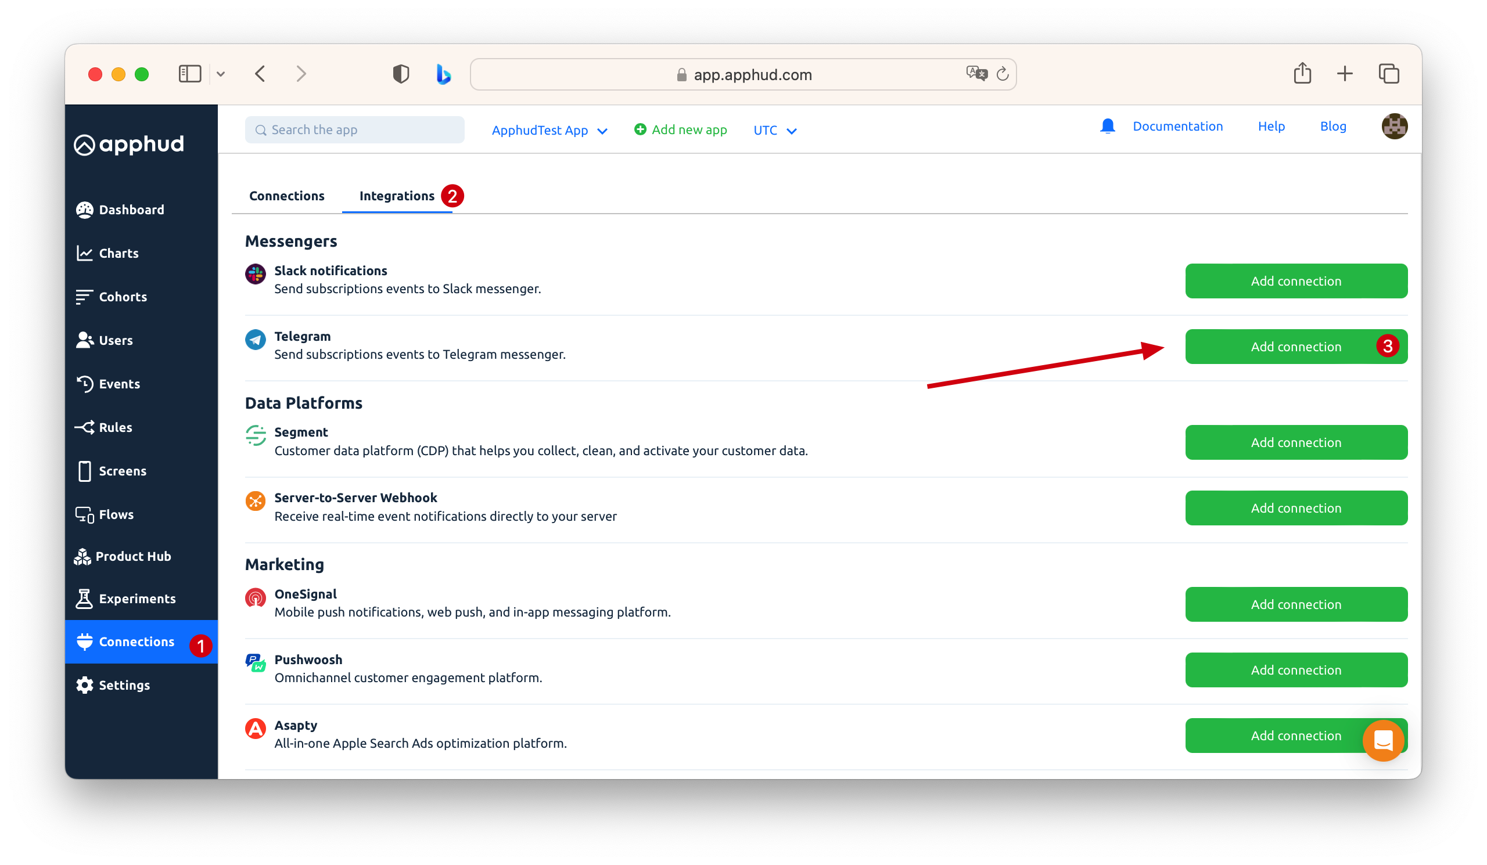The width and height of the screenshot is (1487, 865).
Task: Click the Pushwoosh integration title
Action: pos(308,659)
